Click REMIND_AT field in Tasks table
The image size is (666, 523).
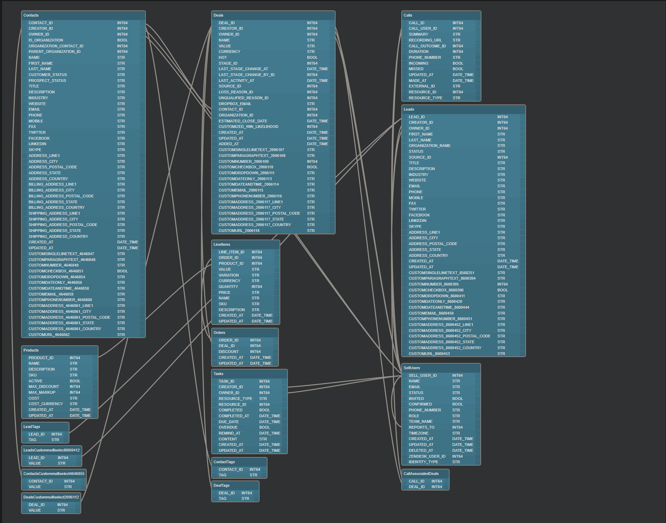[229, 433]
